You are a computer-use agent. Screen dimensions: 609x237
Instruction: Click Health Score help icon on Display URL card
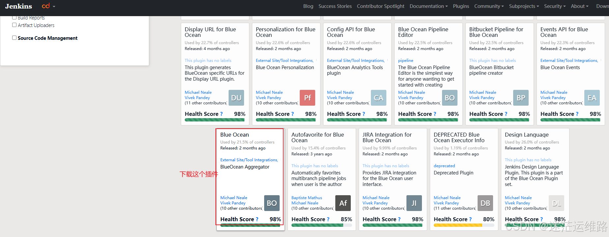click(221, 114)
